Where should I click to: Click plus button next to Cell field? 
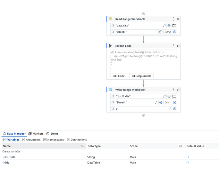tap(175, 103)
